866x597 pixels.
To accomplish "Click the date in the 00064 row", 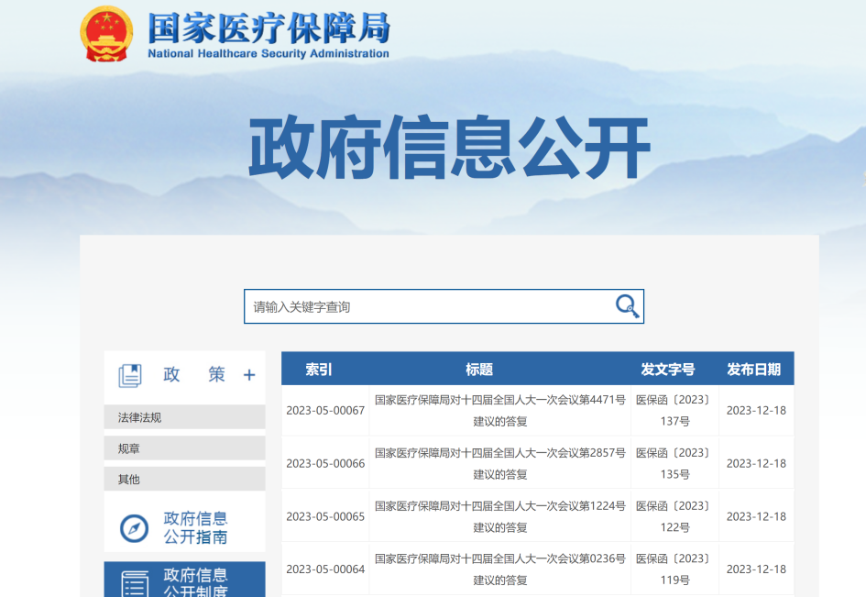I will (756, 569).
